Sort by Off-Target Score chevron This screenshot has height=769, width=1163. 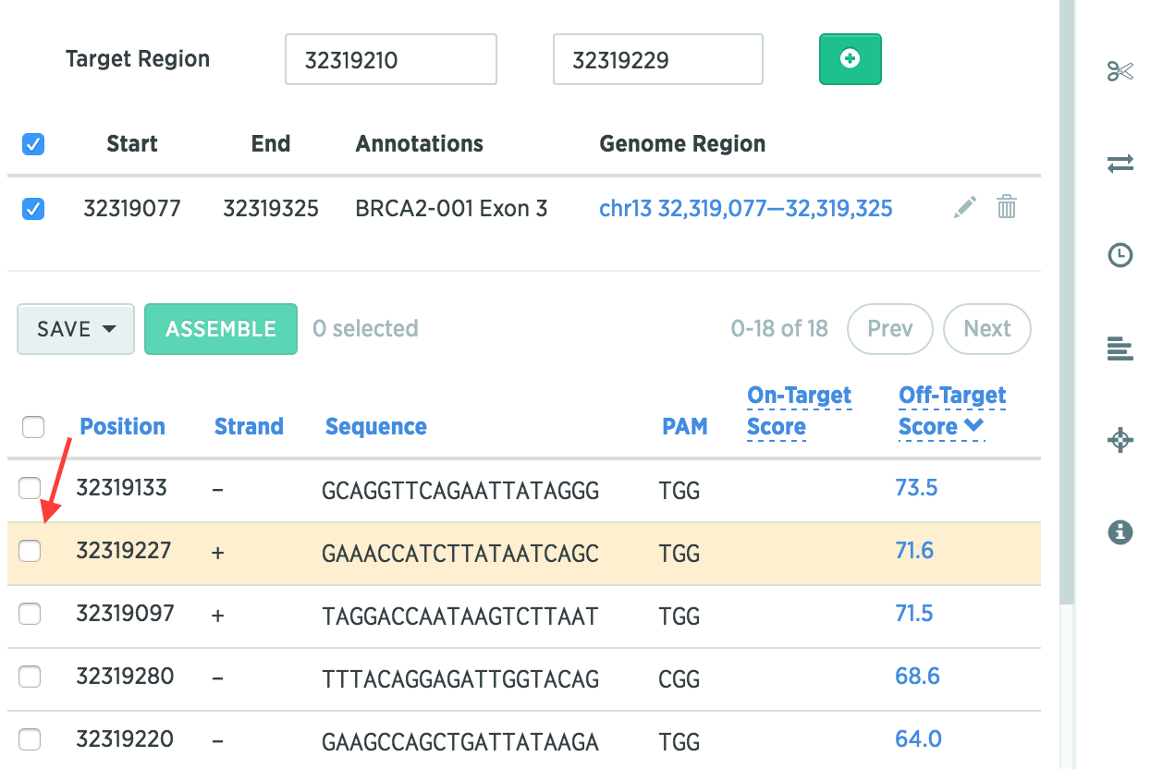(x=973, y=426)
